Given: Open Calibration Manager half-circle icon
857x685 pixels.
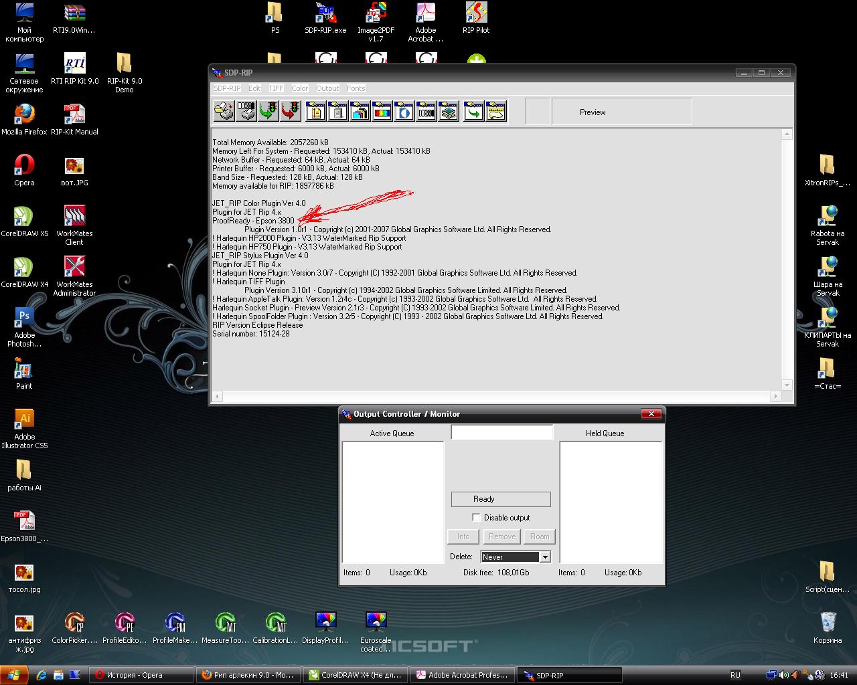Looking at the screenshot, I should point(404,111).
